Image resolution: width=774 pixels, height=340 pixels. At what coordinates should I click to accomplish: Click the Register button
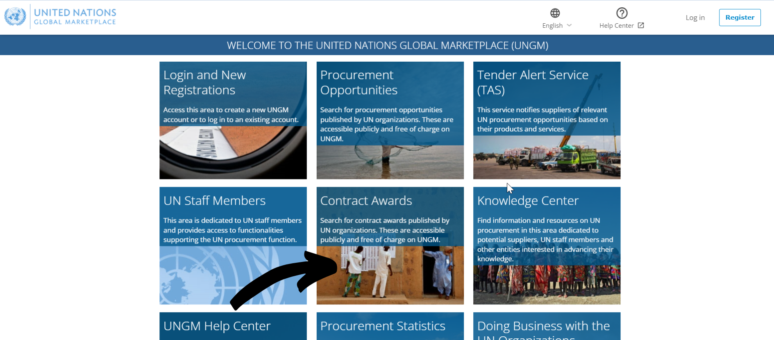[740, 18]
